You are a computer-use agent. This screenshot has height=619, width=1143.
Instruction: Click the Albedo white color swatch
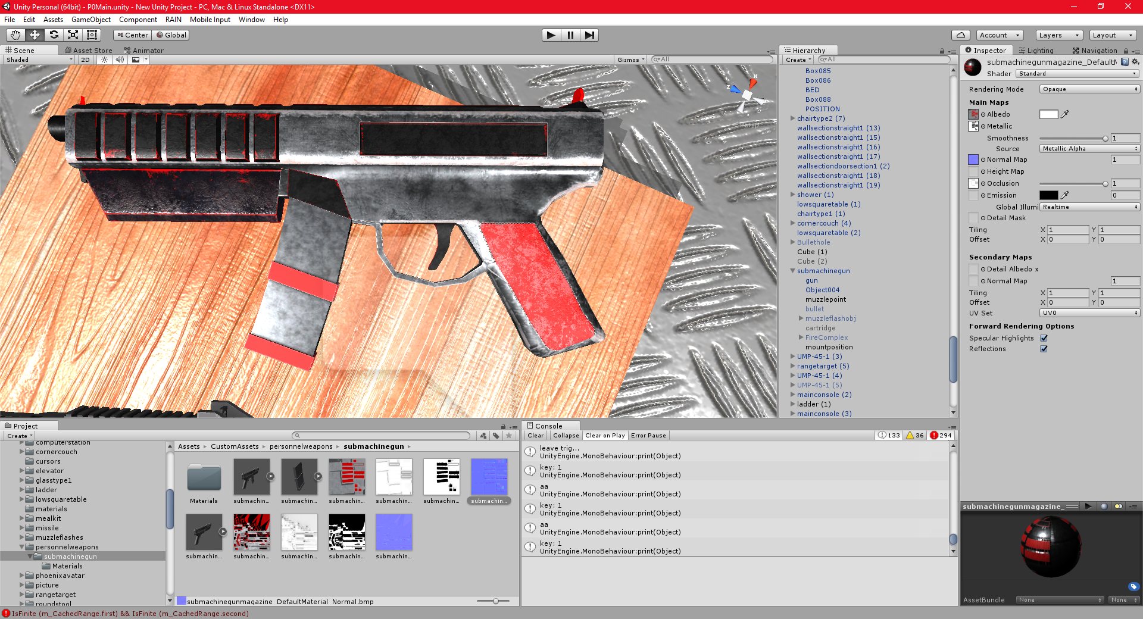coord(1049,114)
